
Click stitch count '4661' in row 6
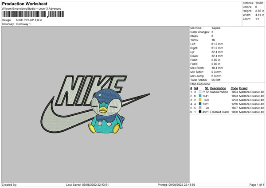pos(205,112)
